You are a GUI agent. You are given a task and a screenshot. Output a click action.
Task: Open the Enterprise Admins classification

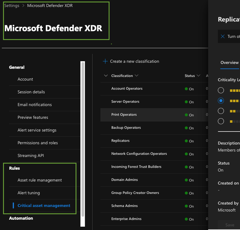coord(126,219)
